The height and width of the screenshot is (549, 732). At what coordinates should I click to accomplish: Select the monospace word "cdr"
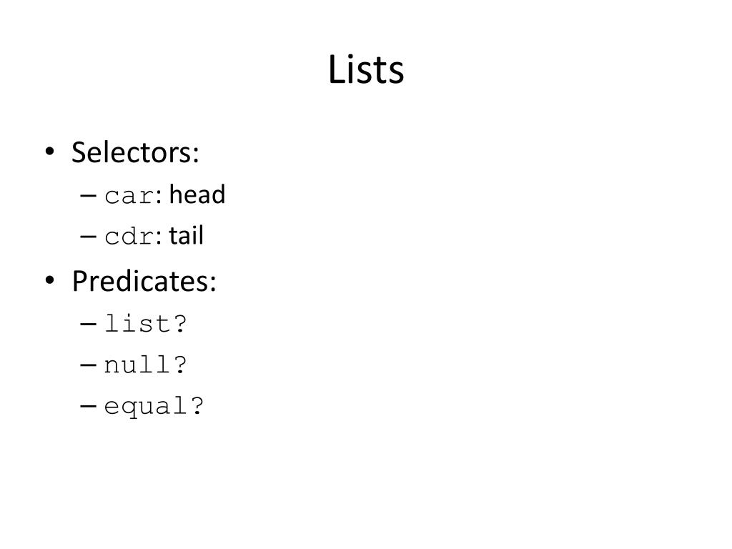click(x=129, y=236)
